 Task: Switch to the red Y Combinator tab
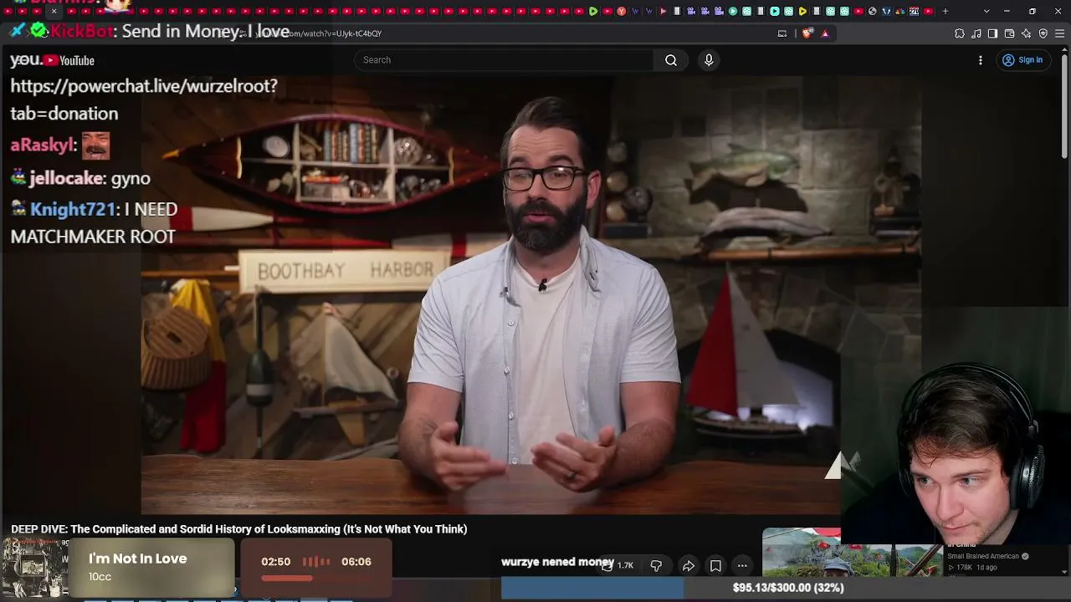coord(621,11)
